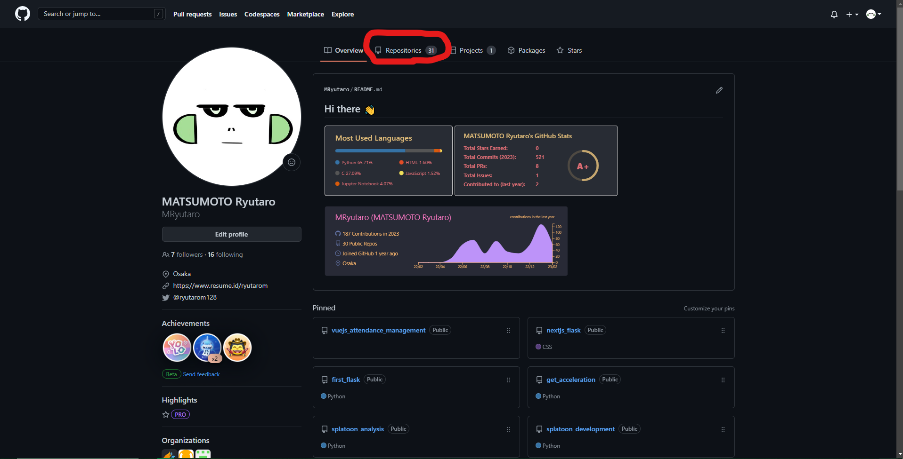The width and height of the screenshot is (903, 459).
Task: Click the link icon beside resume URL
Action: [x=166, y=286]
